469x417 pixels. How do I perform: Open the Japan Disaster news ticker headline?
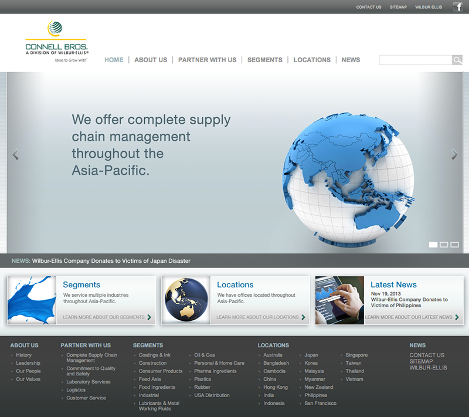pyautogui.click(x=111, y=261)
